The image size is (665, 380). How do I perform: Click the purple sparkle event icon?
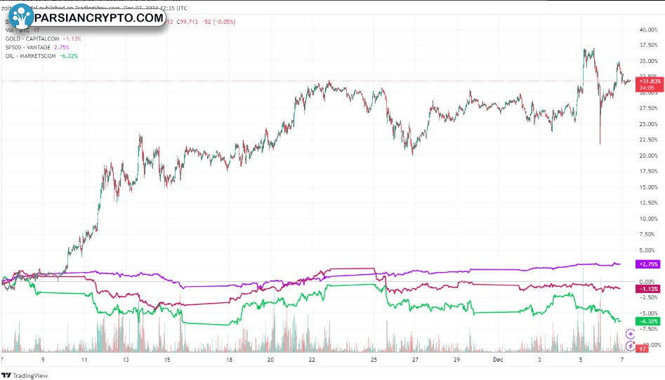coord(630,334)
